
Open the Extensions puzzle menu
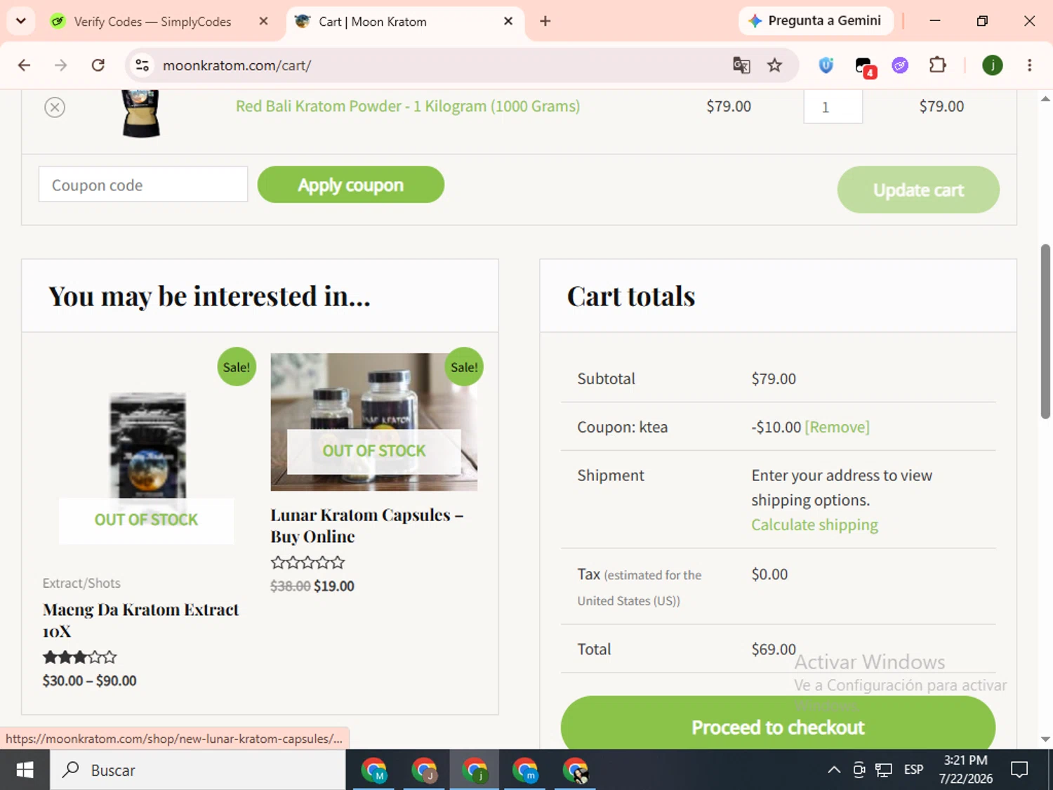[x=937, y=65]
